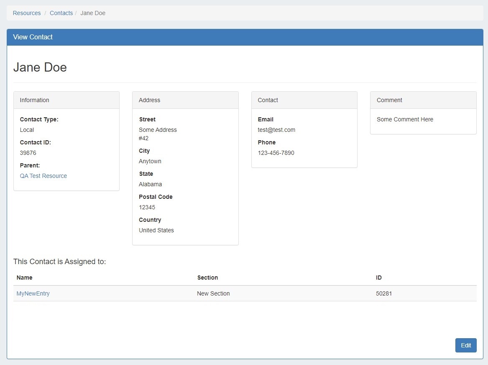Click the ID column header

click(x=379, y=278)
